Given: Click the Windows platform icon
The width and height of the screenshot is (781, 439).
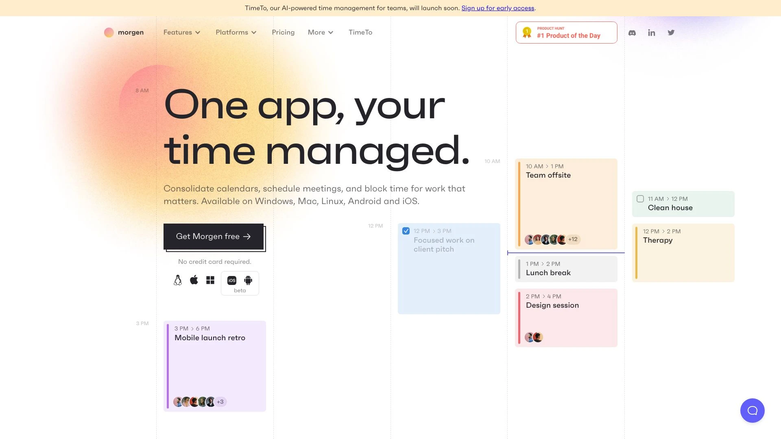Looking at the screenshot, I should pyautogui.click(x=210, y=280).
